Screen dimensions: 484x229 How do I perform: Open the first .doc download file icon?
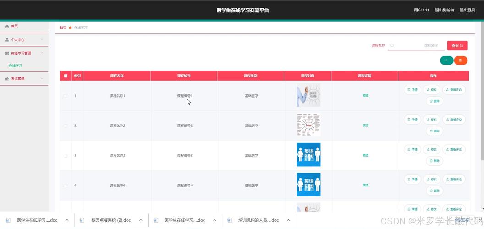[8, 220]
